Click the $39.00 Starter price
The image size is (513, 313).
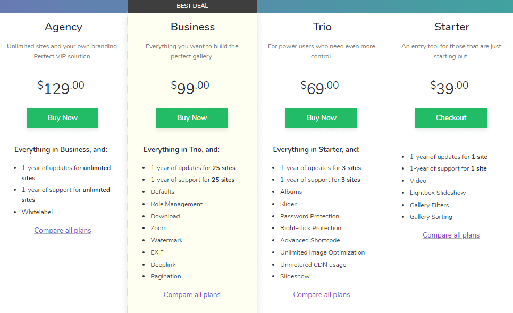coord(449,87)
